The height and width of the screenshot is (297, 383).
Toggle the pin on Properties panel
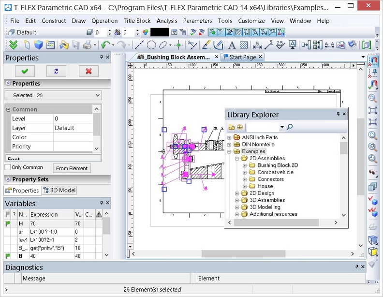click(x=102, y=57)
